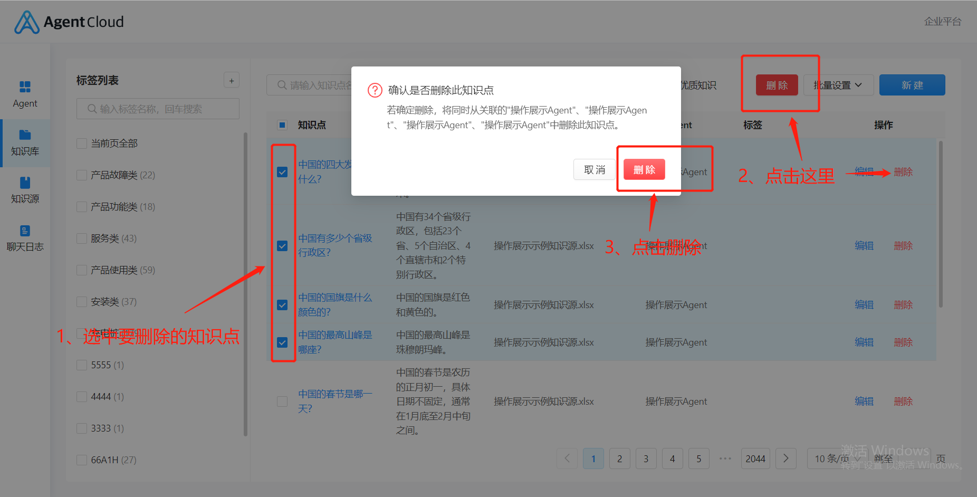The width and height of the screenshot is (977, 497).
Task: Check the 产品使用类 (59) tag
Action: tap(82, 270)
